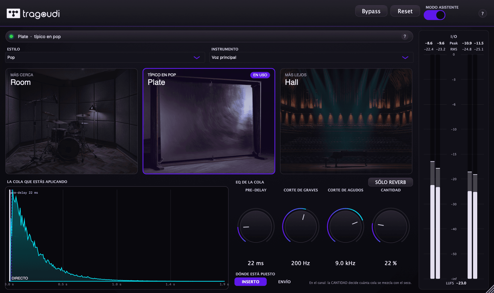
Task: Choose the Plate reverb card
Action: [209, 121]
